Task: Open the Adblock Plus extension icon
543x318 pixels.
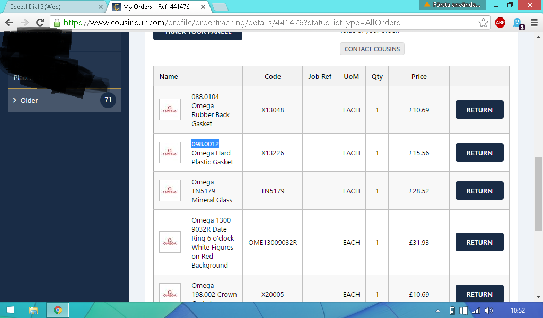Action: click(x=500, y=23)
